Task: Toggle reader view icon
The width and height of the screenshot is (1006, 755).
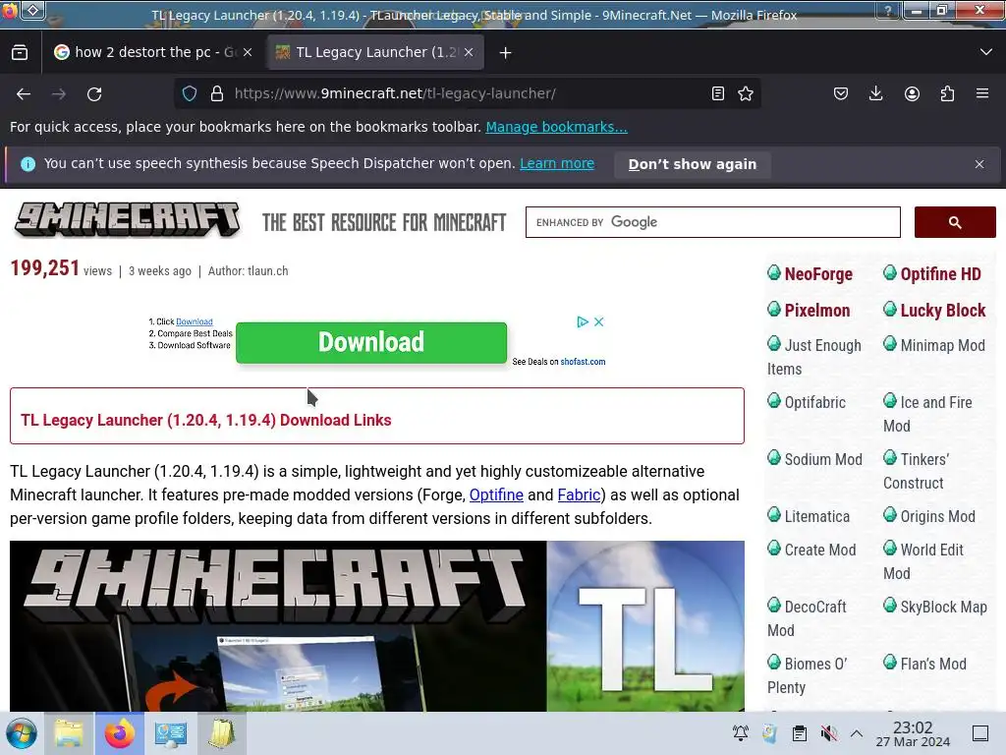Action: pyautogui.click(x=718, y=93)
